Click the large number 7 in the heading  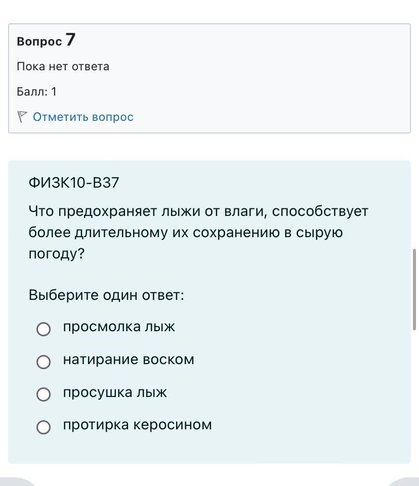(x=70, y=39)
